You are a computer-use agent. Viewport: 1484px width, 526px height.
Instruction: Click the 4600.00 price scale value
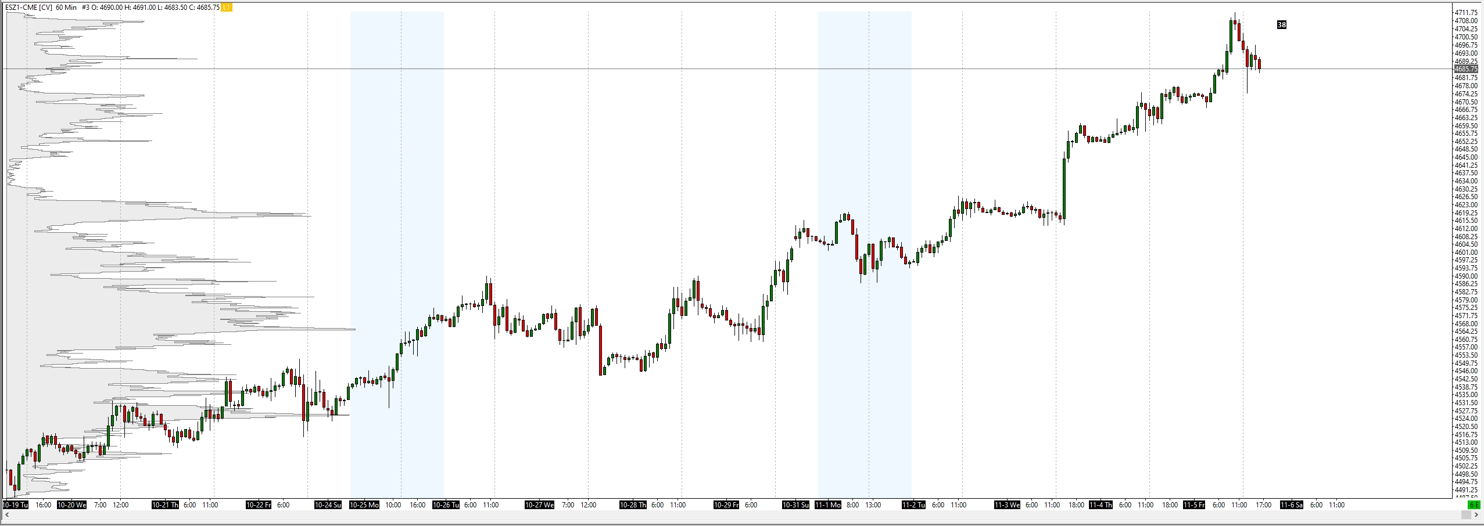[1465, 253]
